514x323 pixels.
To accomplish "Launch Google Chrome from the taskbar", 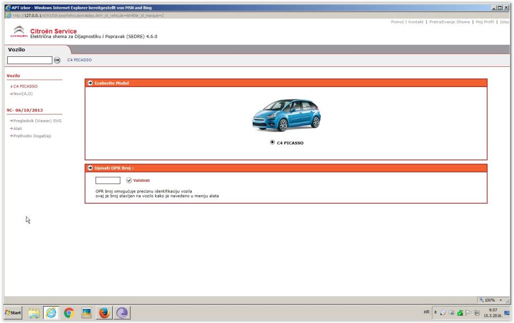I will pos(69,313).
